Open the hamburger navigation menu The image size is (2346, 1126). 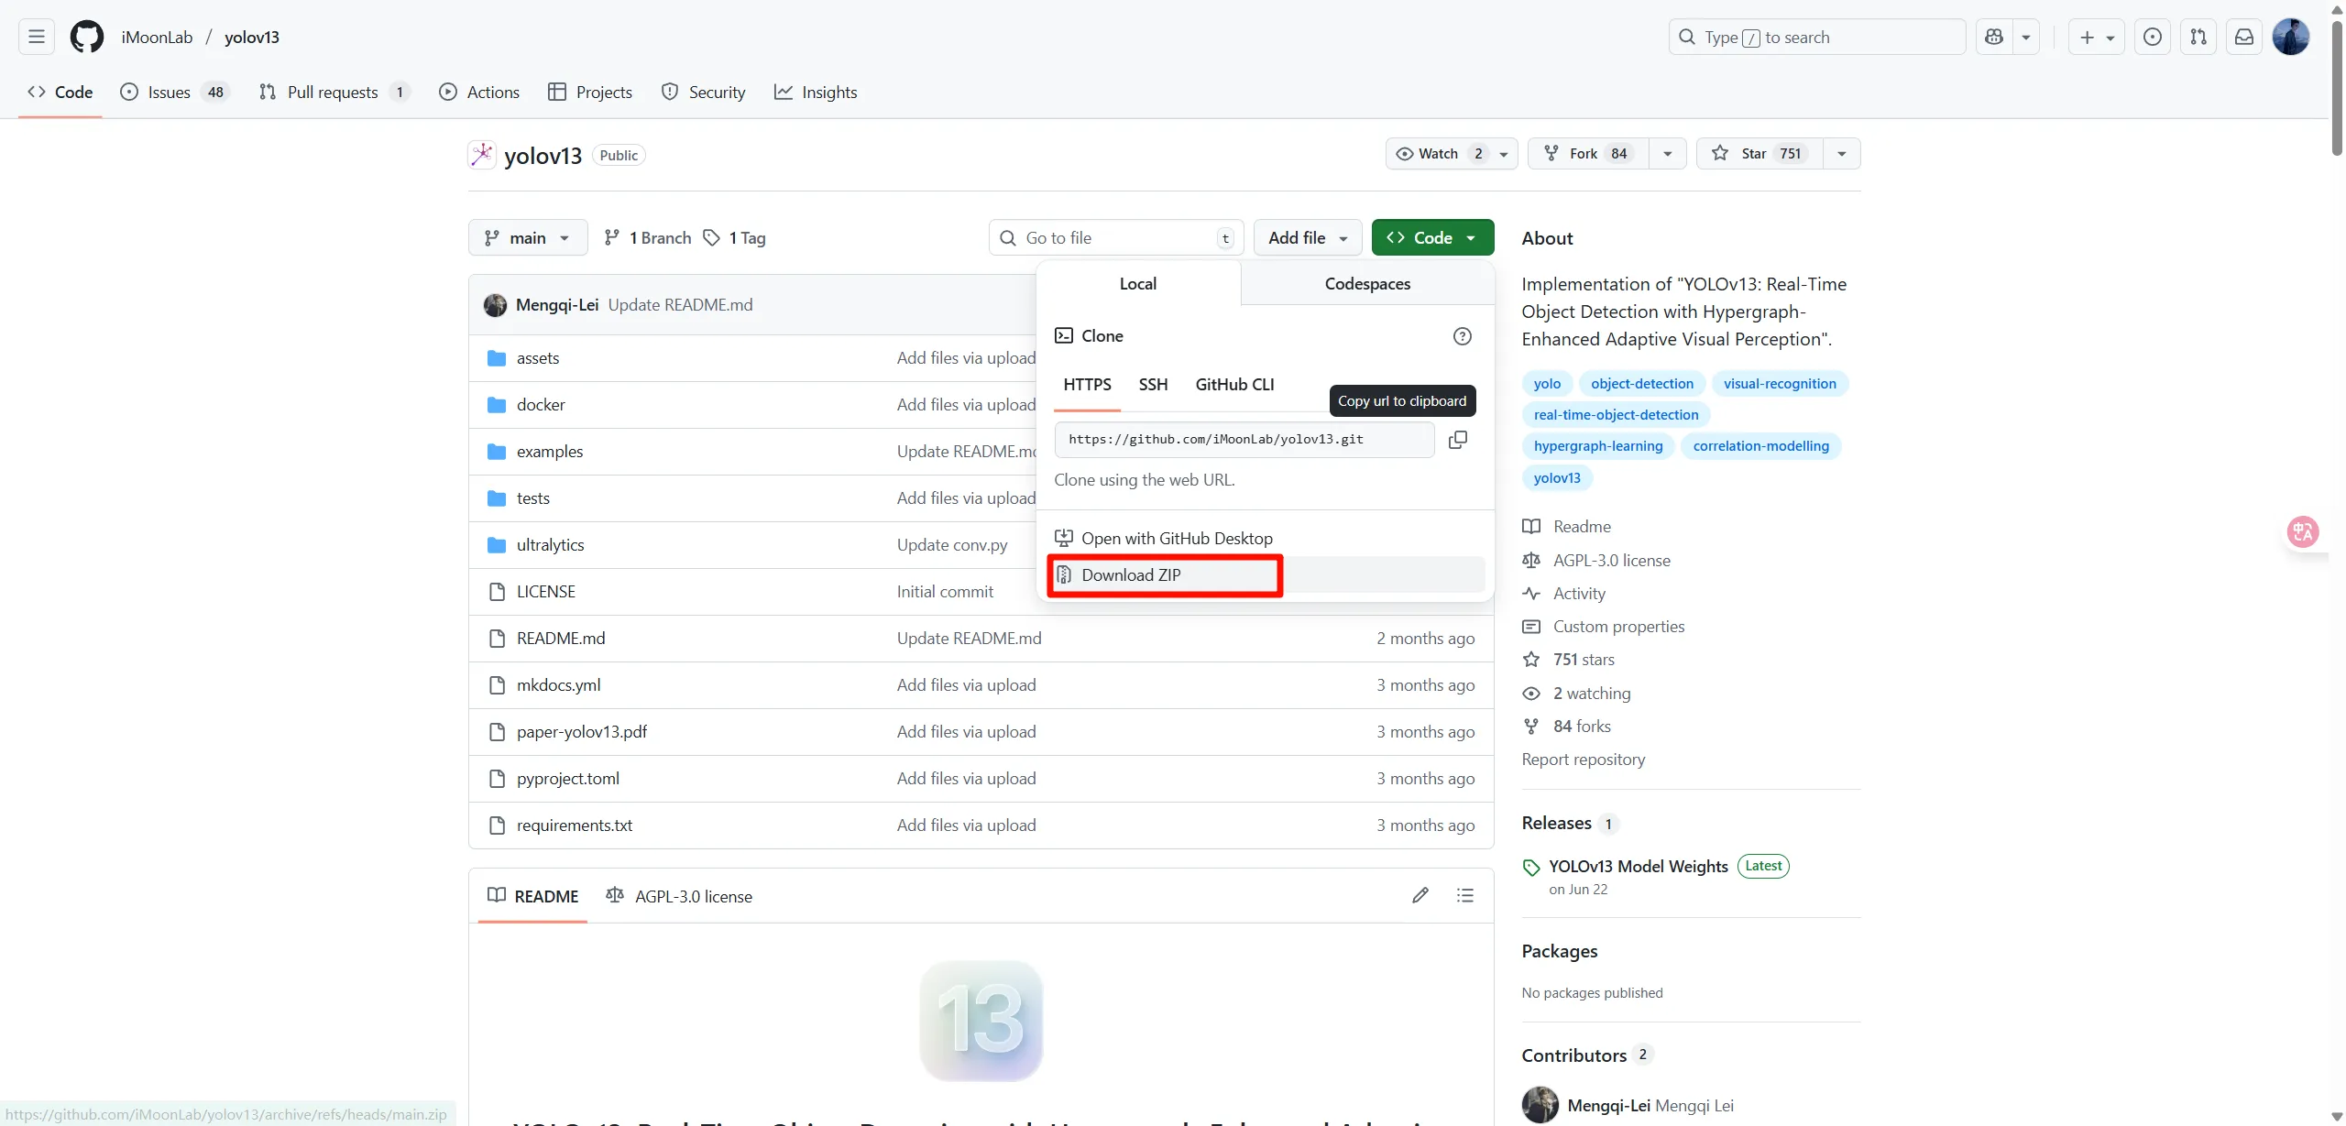click(x=37, y=37)
